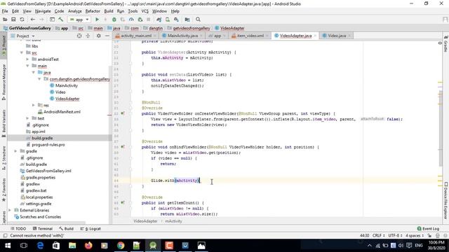Expand the gradle folder
Image resolution: width=449 pixels, height=252 pixels.
click(x=15, y=151)
